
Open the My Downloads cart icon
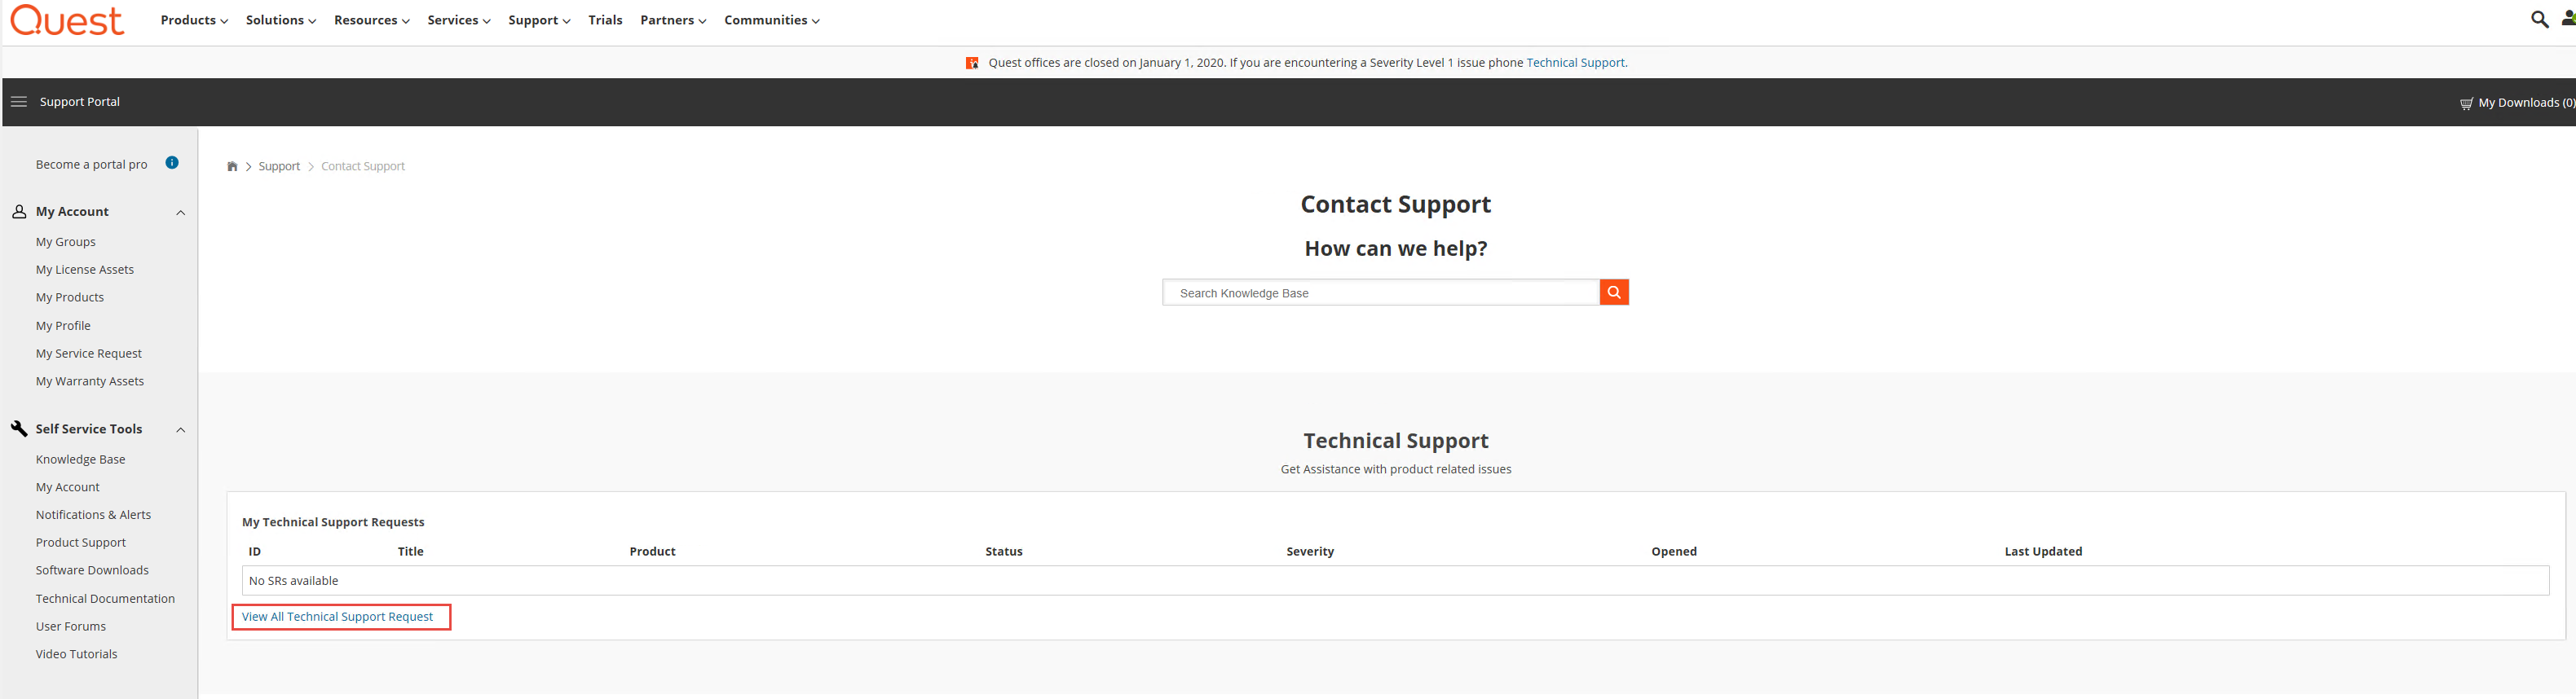[x=2466, y=103]
